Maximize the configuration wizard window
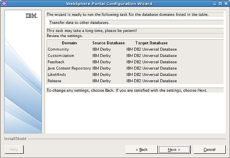 point(220,3)
